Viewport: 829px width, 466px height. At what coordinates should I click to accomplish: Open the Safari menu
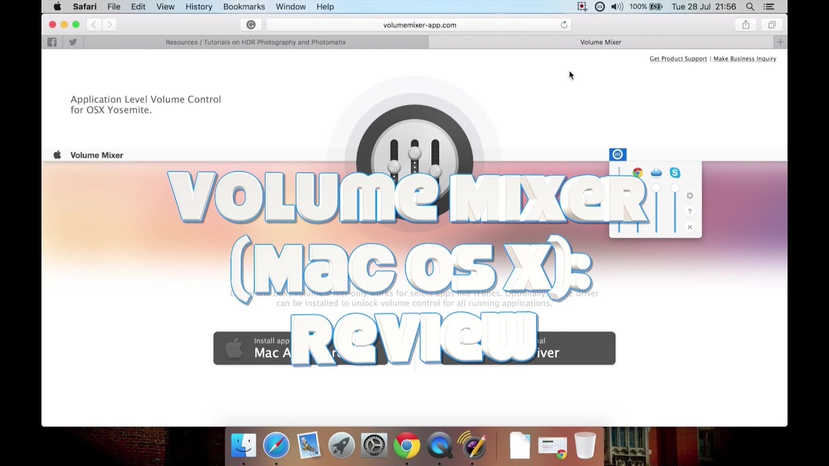tap(85, 6)
